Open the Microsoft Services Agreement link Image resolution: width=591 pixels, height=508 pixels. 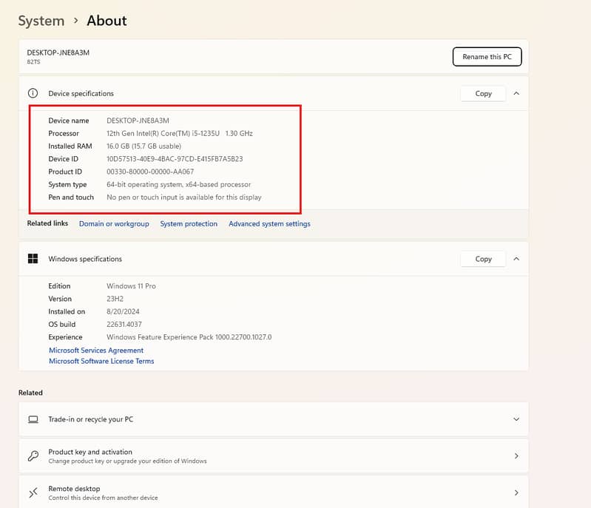tap(96, 350)
